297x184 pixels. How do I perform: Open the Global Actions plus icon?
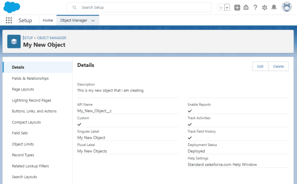237,7
